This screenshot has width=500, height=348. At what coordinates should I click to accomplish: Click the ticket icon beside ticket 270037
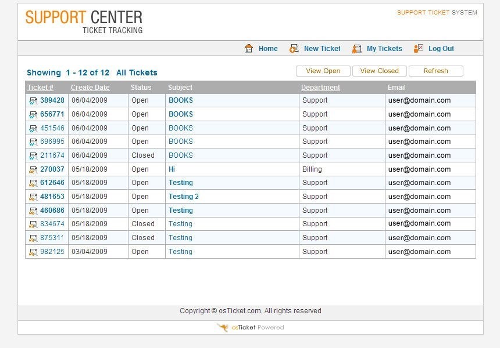pos(33,169)
